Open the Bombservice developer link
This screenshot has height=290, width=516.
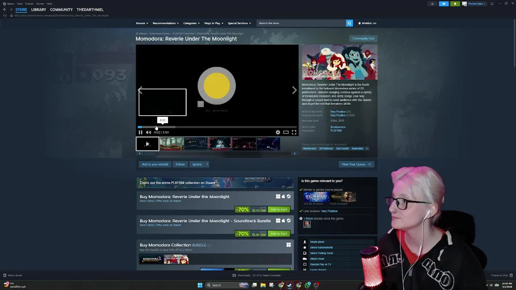[338, 127]
